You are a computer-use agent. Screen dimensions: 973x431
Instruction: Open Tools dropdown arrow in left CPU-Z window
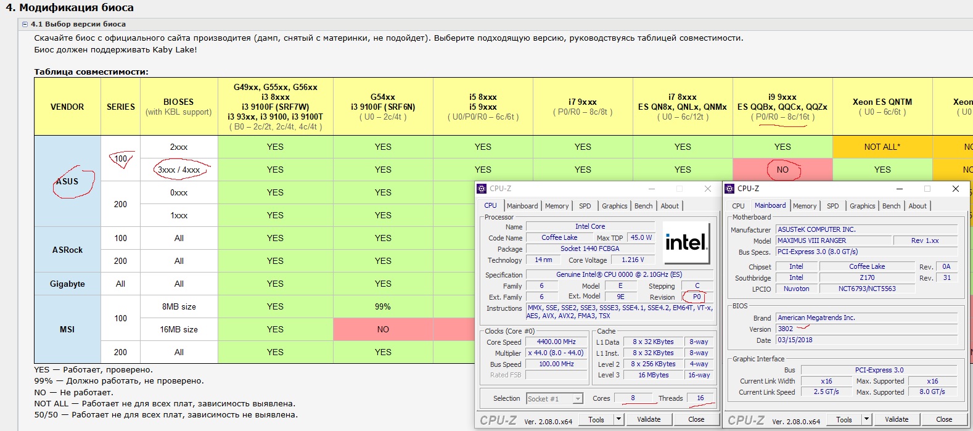pyautogui.click(x=618, y=420)
